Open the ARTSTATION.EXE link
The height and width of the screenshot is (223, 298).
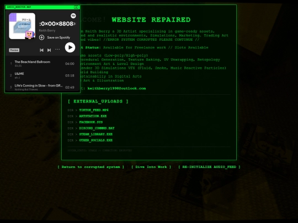click(x=93, y=116)
